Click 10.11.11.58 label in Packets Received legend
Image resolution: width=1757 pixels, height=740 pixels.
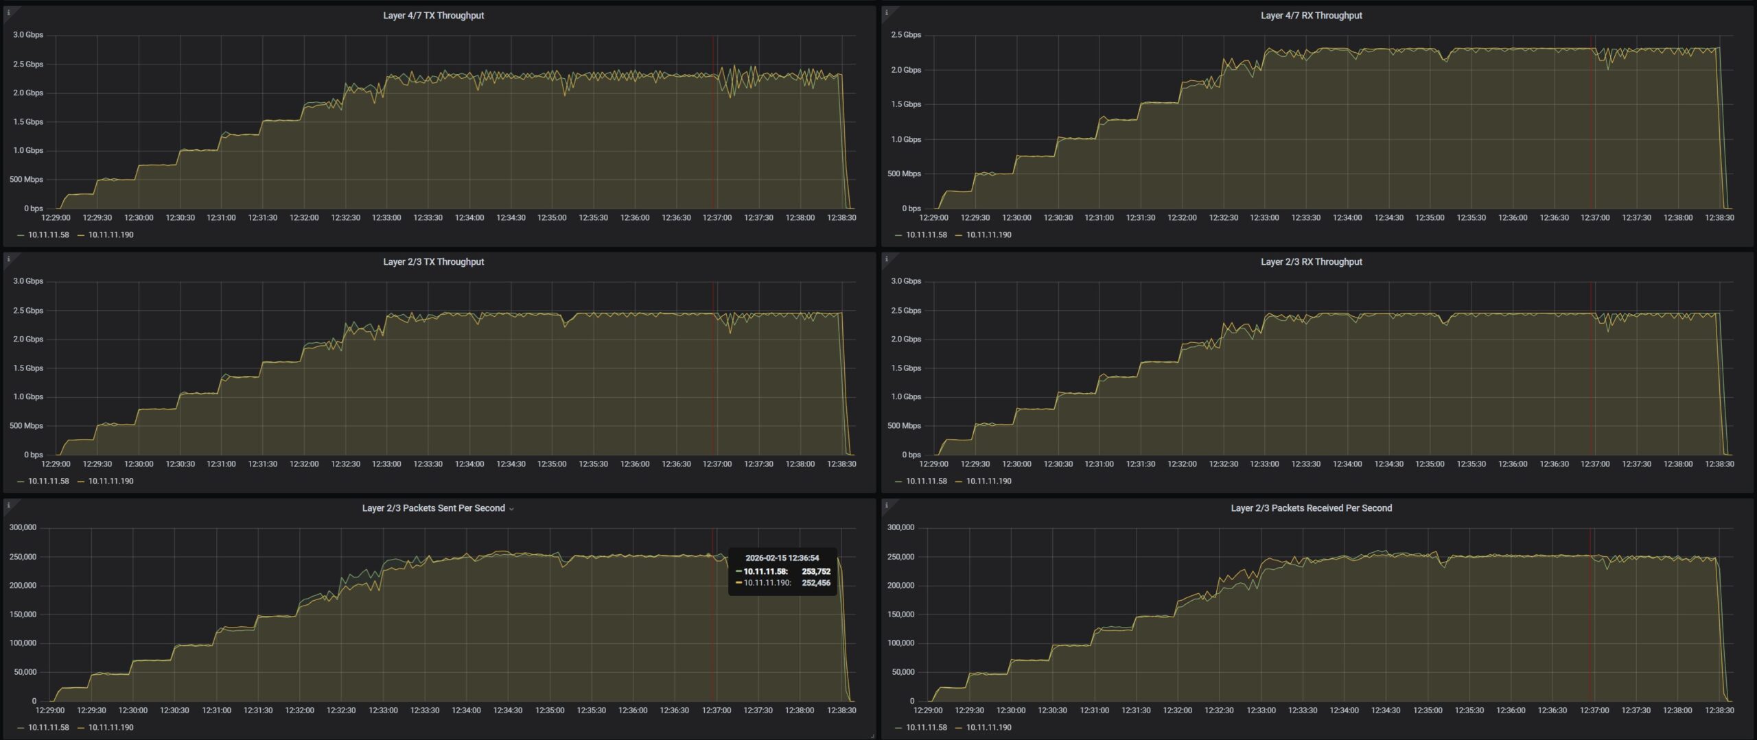click(926, 727)
